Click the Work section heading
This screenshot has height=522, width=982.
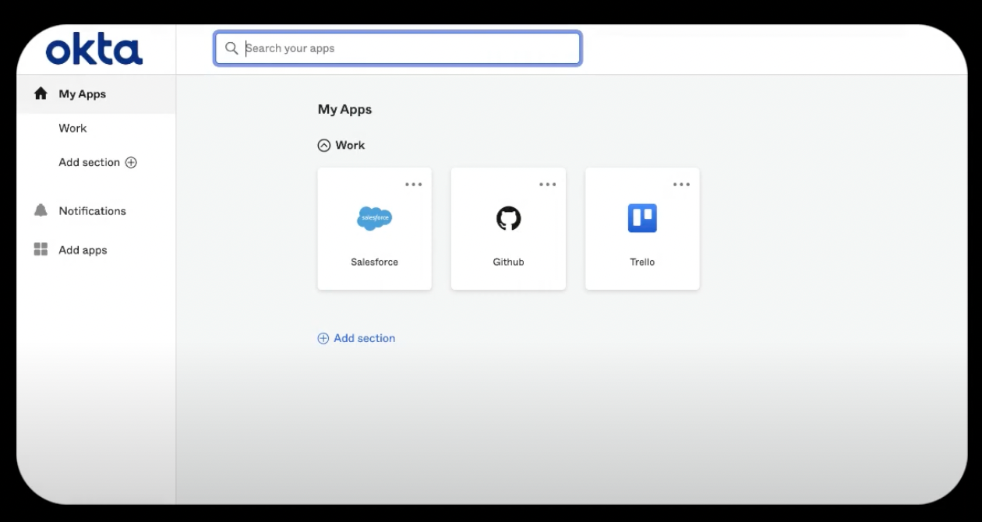pos(350,146)
